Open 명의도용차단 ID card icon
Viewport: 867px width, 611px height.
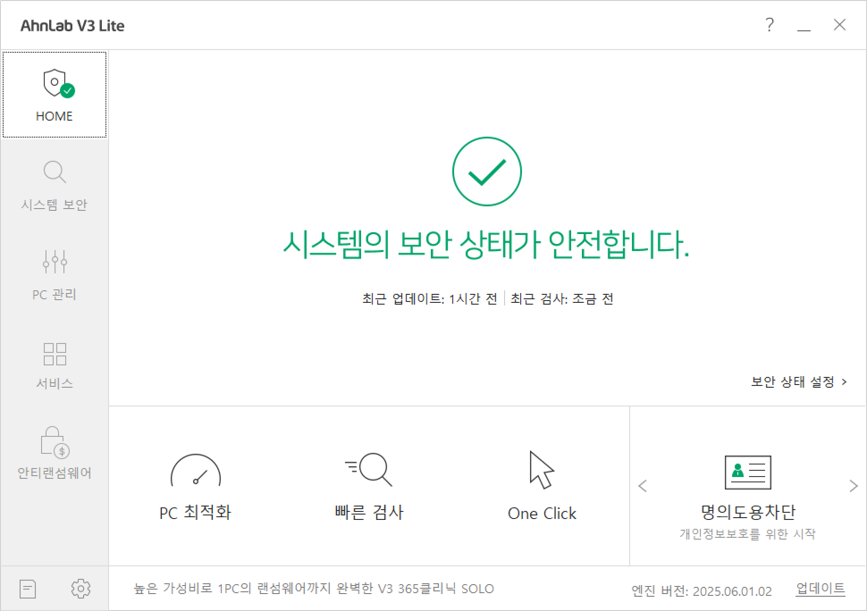pyautogui.click(x=748, y=473)
